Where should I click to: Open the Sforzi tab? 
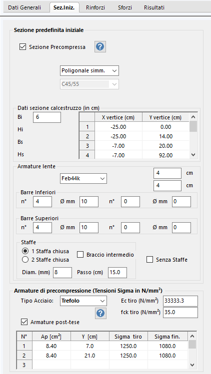click(124, 7)
